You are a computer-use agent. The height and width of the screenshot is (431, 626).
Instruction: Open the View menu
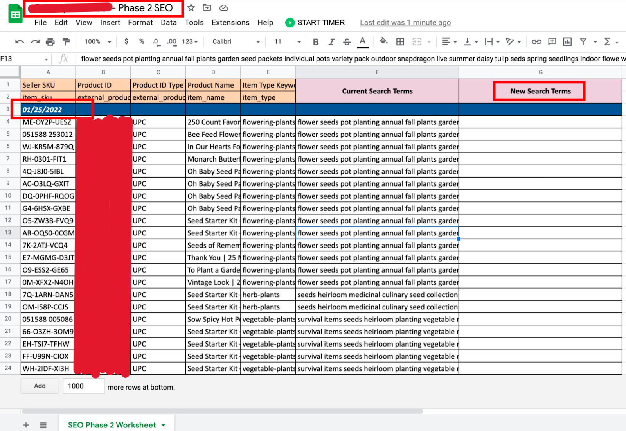point(84,23)
